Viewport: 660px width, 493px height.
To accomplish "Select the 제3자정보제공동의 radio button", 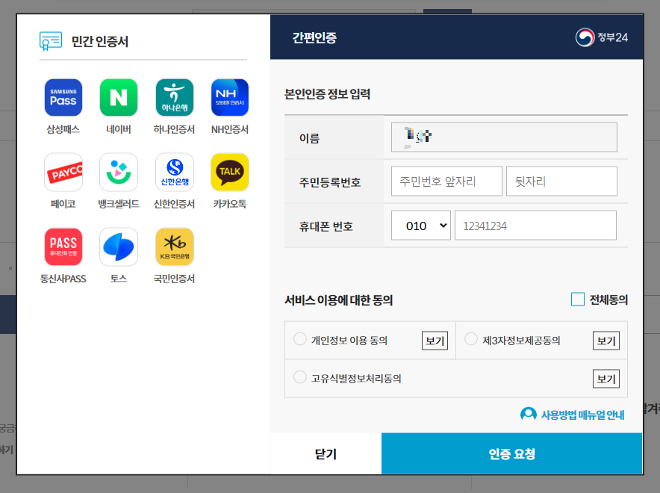I will [470, 339].
